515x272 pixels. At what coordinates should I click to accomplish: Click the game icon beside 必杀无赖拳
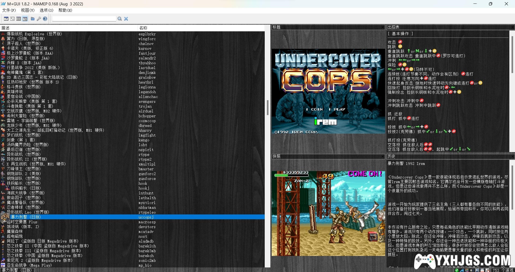click(3, 101)
